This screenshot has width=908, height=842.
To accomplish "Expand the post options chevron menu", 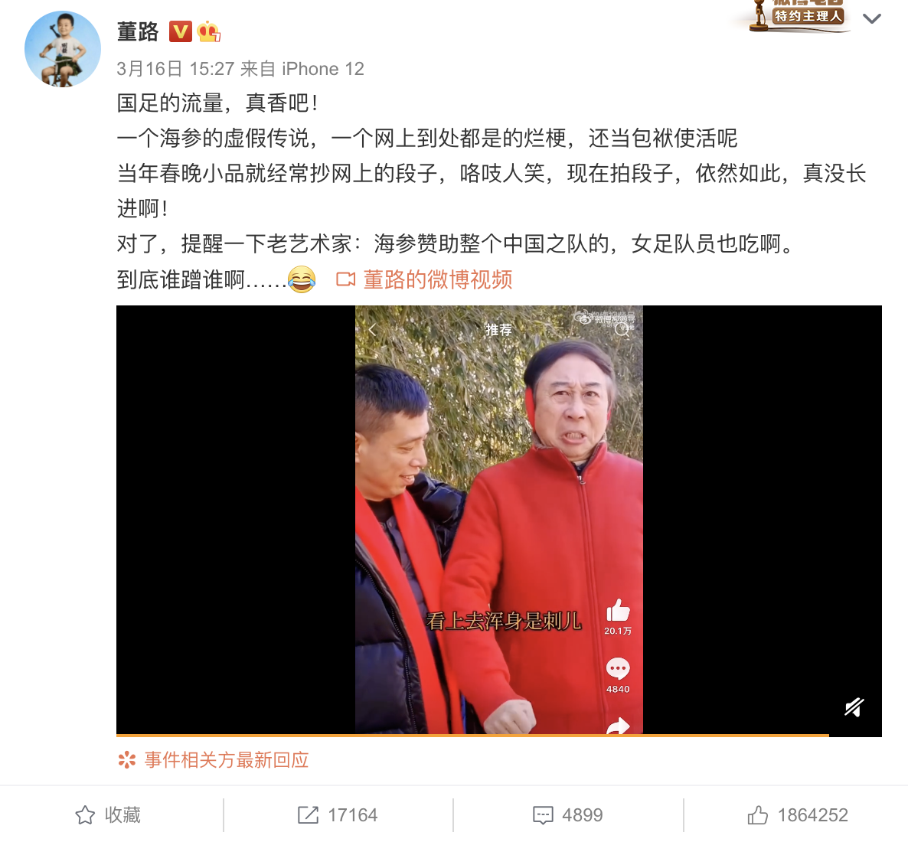I will pos(871,18).
